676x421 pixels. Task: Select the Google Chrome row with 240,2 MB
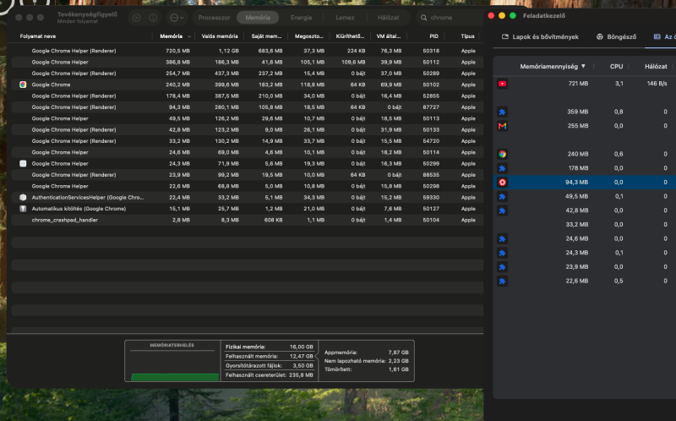click(247, 85)
